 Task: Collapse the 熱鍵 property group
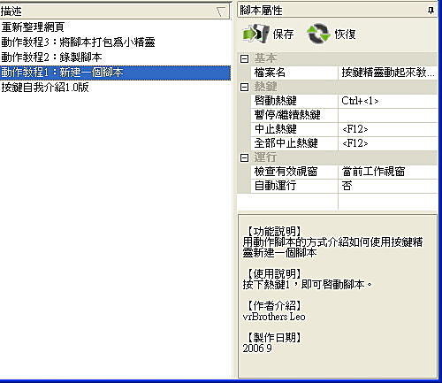(244, 87)
